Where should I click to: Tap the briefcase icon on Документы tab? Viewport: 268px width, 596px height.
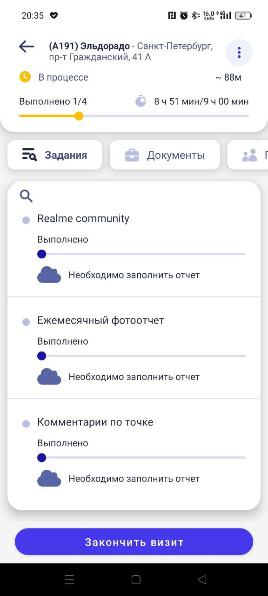(x=132, y=155)
